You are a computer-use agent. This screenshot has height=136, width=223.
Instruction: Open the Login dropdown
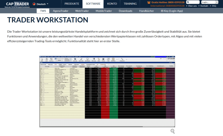[210, 2]
